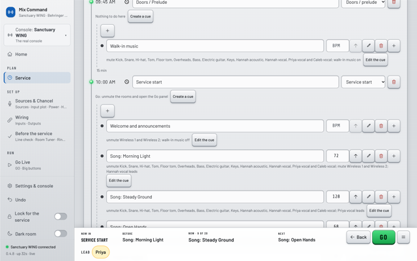Click the 128 BPM field
417x261 pixels.
[x=338, y=196]
